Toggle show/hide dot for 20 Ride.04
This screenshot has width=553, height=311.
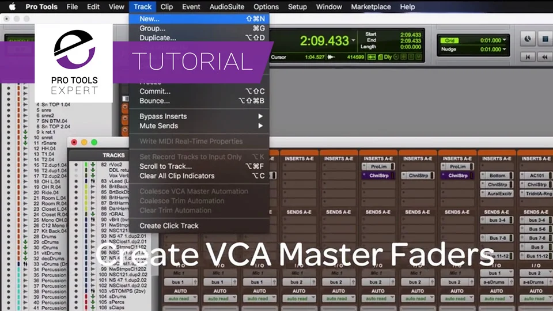[9, 192]
